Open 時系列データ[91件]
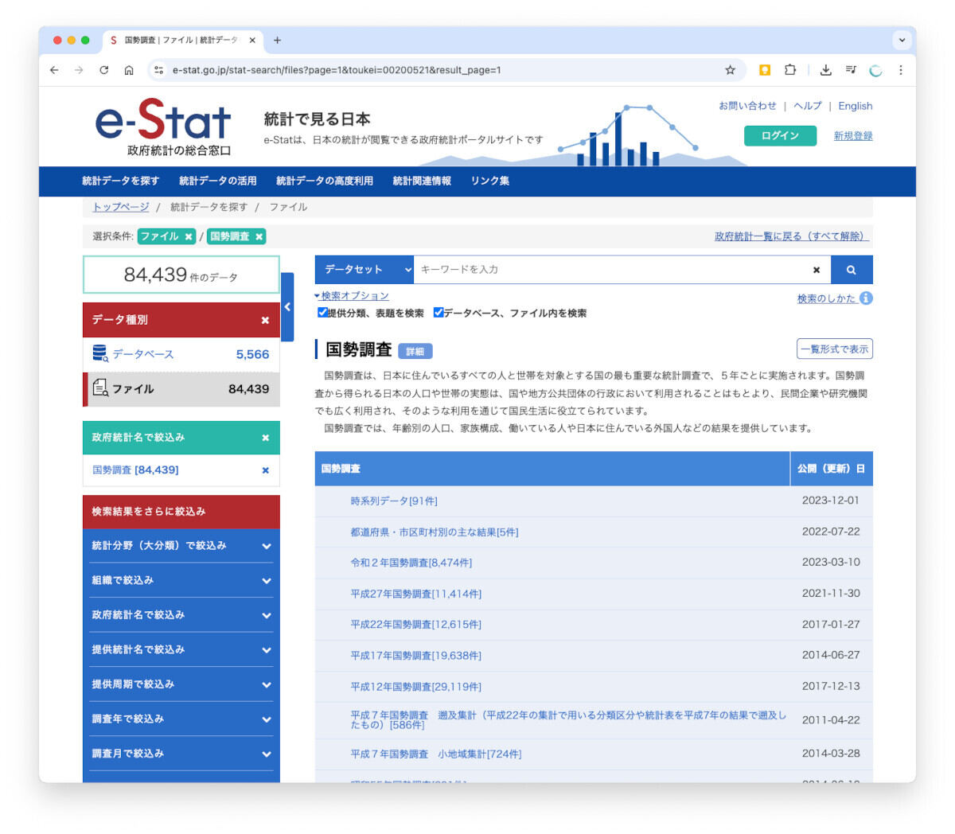 394,501
